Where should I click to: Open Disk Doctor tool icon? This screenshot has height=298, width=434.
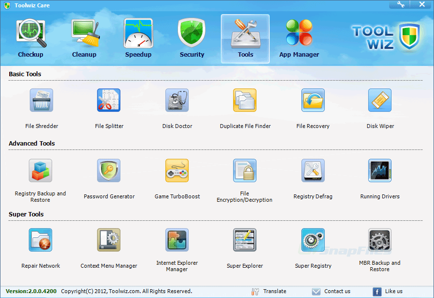[177, 100]
